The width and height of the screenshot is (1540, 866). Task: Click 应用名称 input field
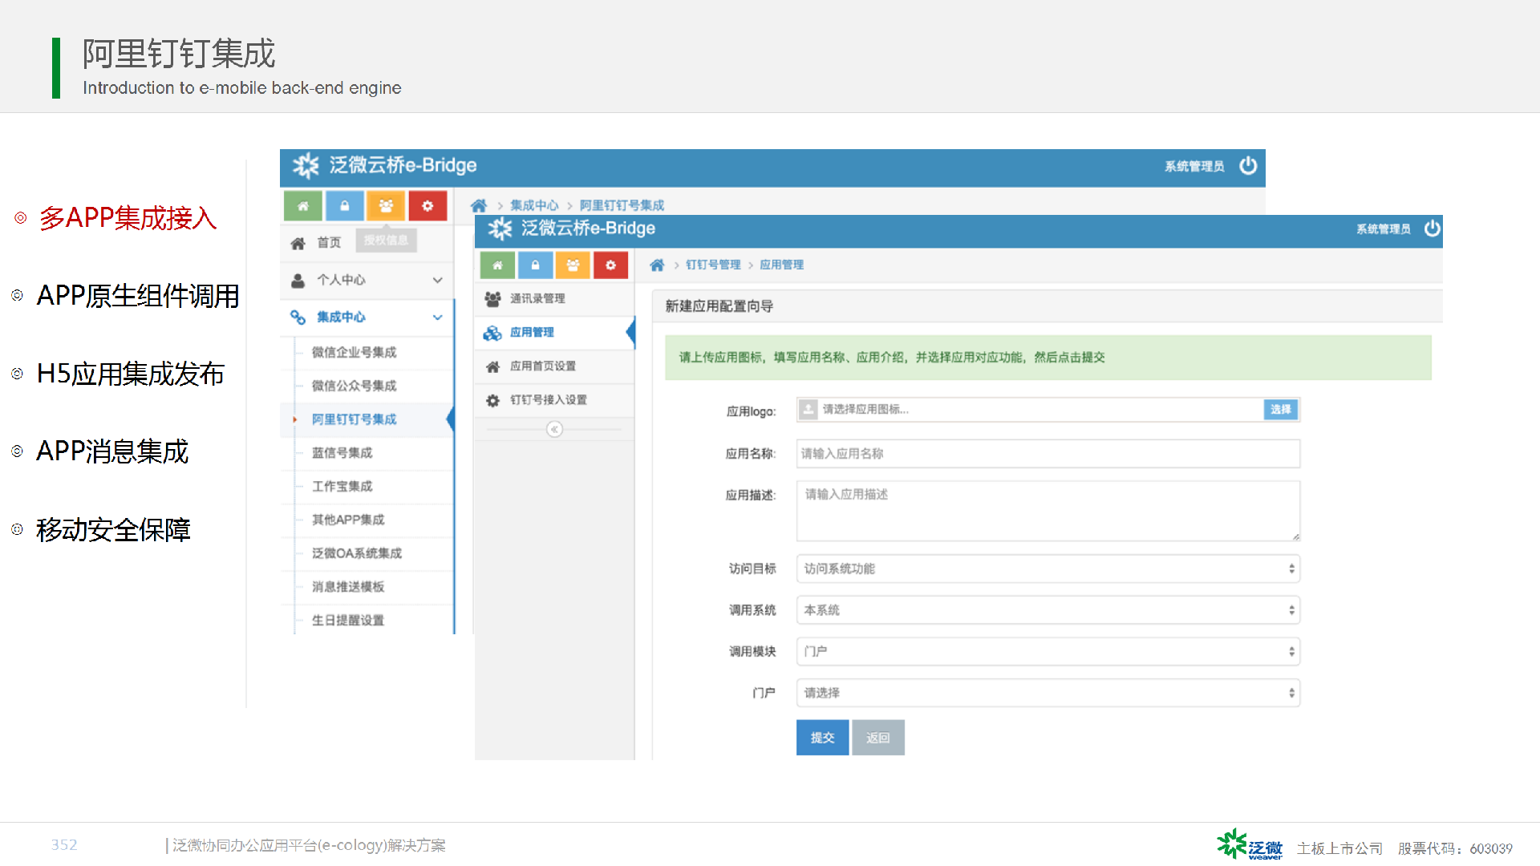1048,453
